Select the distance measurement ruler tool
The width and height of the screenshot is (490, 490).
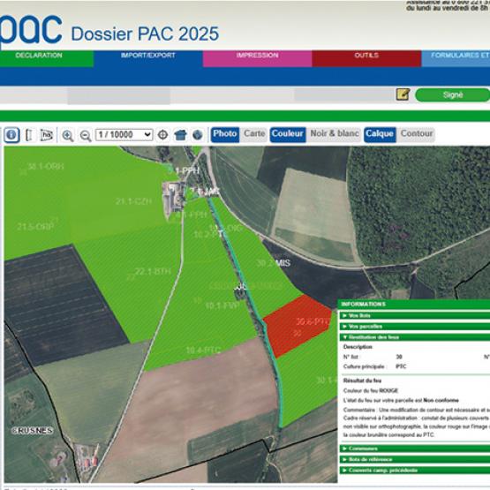point(29,135)
